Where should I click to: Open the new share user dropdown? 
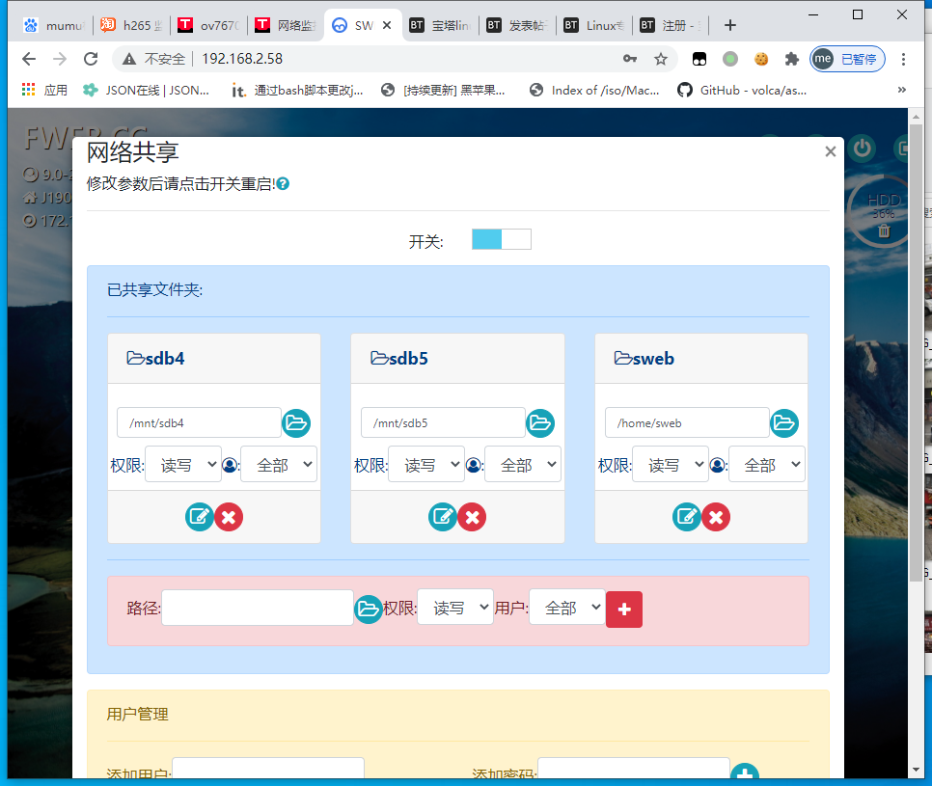(567, 609)
